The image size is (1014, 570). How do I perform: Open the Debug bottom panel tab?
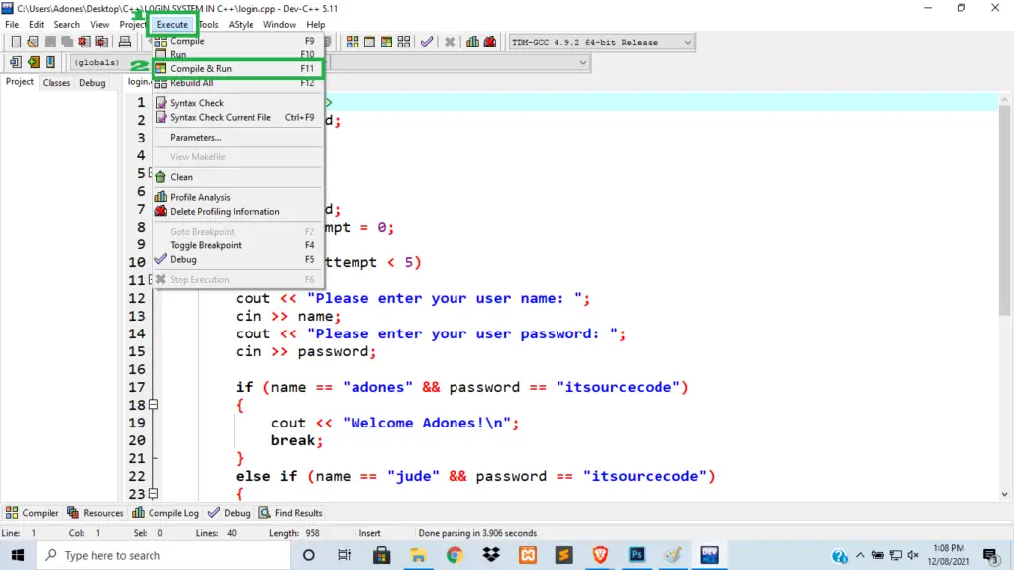229,513
